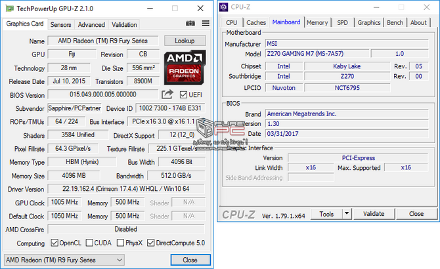Click the AMD Radeon Graphics logo
Screen dimensions: 440x269
185,68
